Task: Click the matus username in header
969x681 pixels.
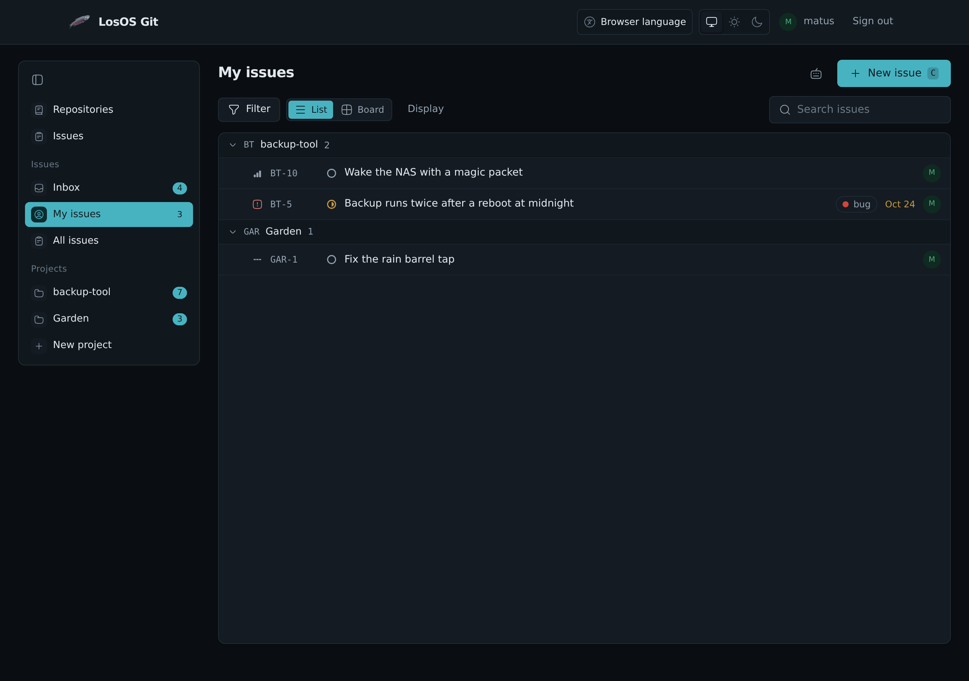Action: [x=818, y=21]
